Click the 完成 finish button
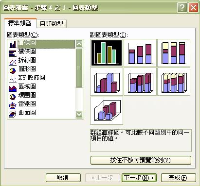Screen dimensions: 200x186 [x=179, y=178]
